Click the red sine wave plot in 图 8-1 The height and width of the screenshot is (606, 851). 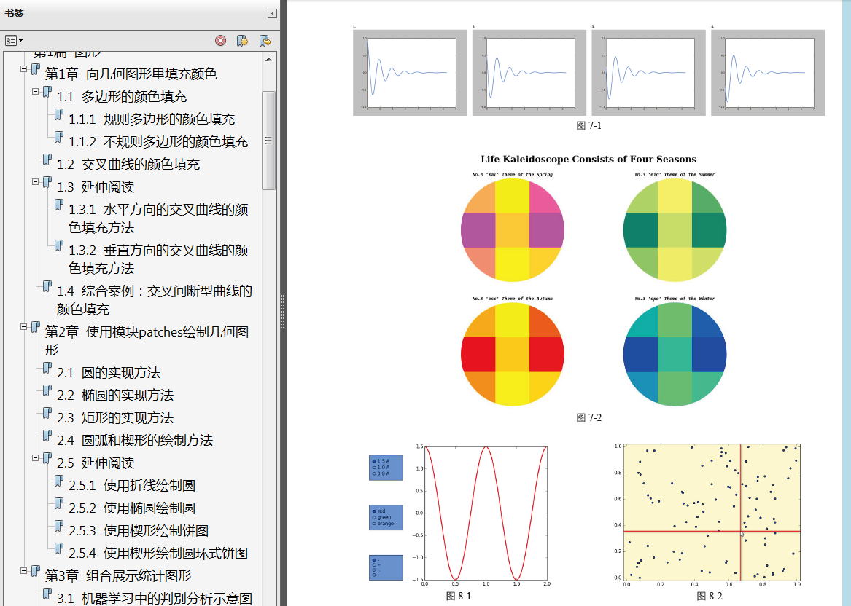point(486,513)
